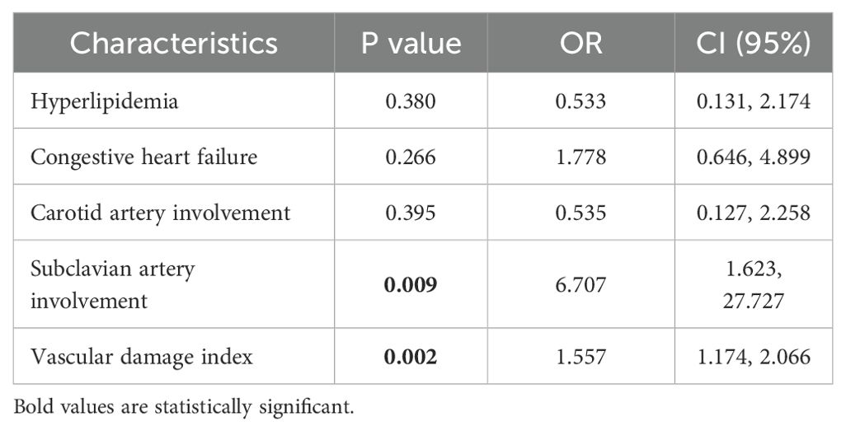Screen dimensions: 846x431
Task: Select the P value column header
Action: click(x=411, y=44)
